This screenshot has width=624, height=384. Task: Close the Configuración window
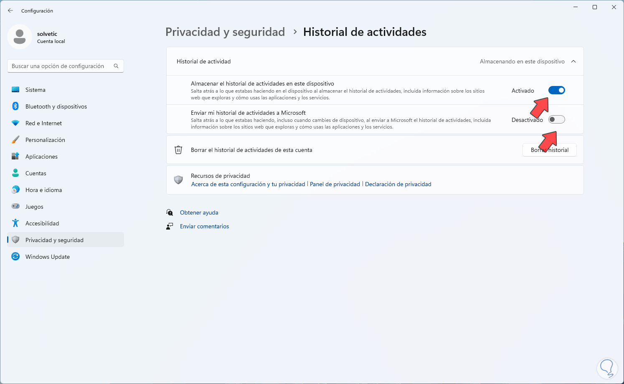(x=614, y=7)
